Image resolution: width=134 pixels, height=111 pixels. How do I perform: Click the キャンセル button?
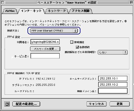(96, 104)
